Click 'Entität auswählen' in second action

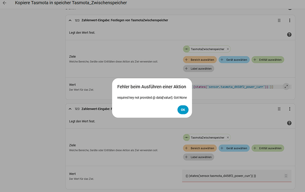click(x=268, y=148)
